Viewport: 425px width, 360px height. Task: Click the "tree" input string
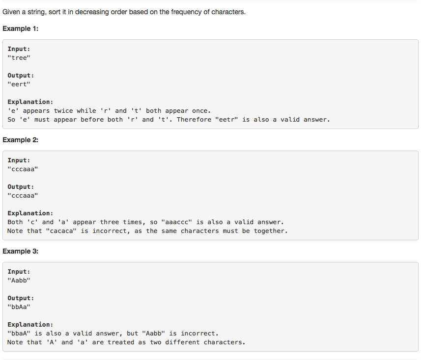19,58
